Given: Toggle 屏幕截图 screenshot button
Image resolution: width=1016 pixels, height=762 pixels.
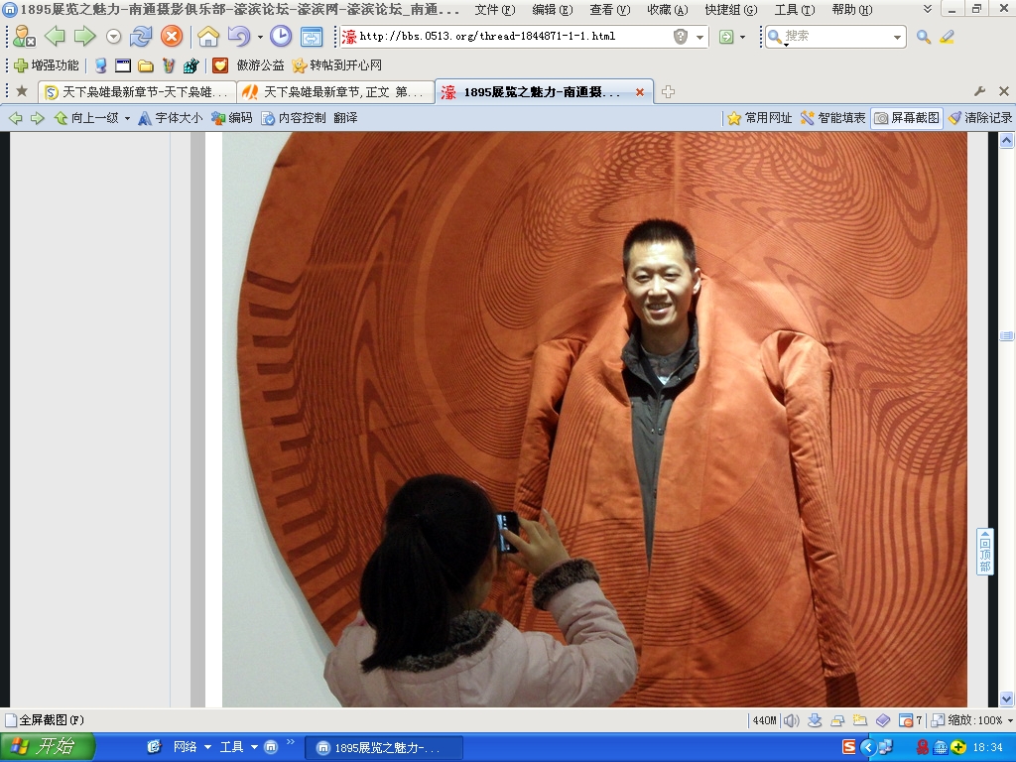Looking at the screenshot, I should 907,118.
